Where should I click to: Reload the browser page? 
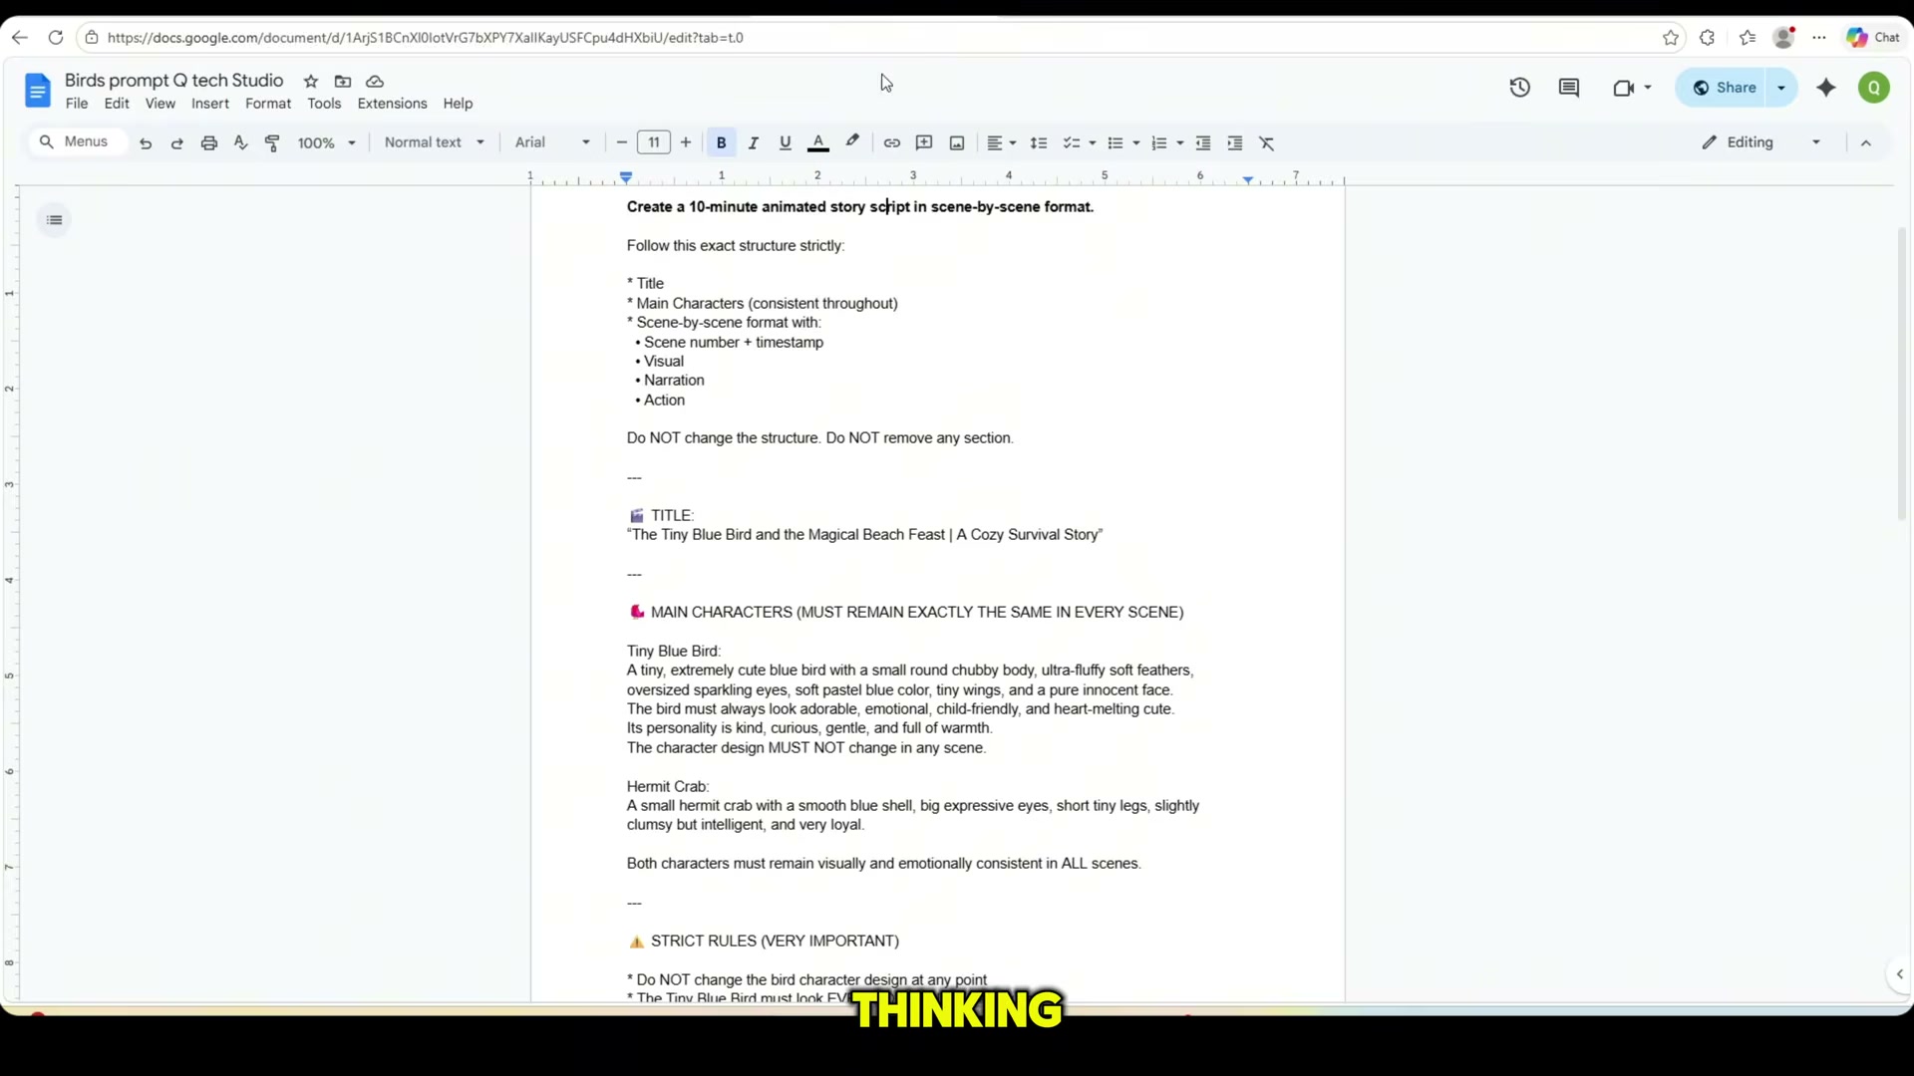pyautogui.click(x=56, y=38)
